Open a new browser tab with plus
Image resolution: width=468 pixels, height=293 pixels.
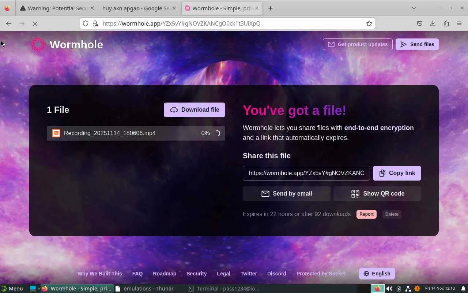(271, 8)
